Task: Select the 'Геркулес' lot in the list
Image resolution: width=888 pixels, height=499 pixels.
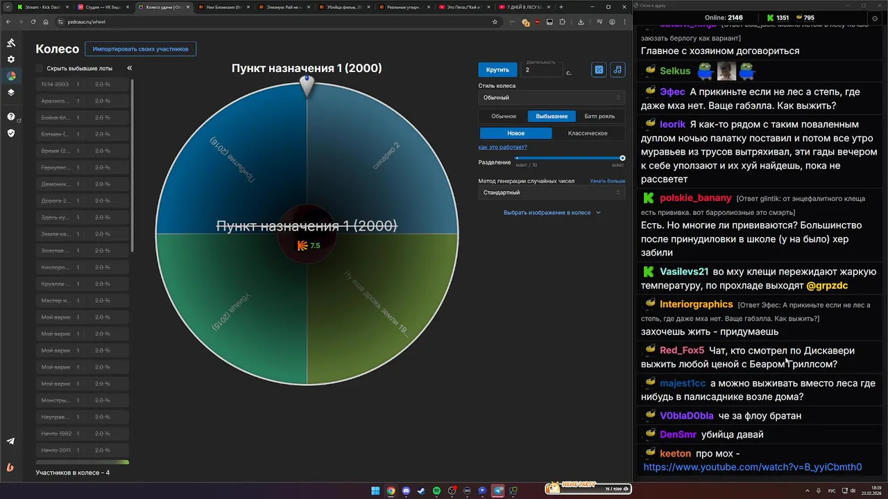Action: [83, 168]
